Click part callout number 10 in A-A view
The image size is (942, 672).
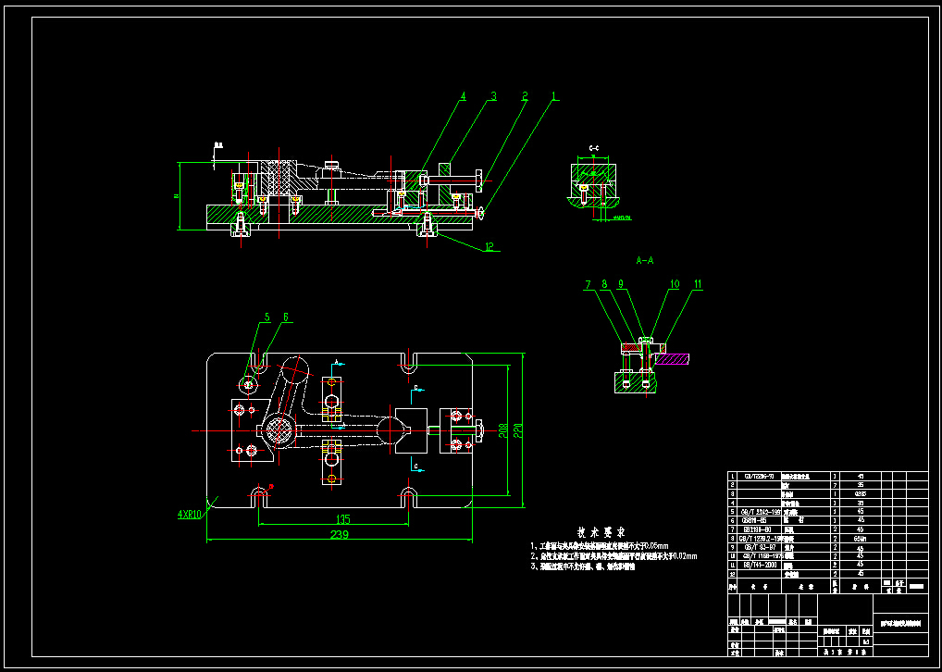coord(674,284)
